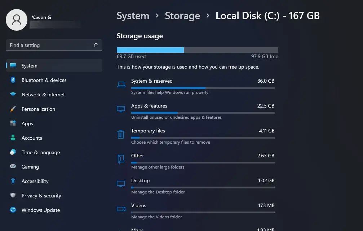Click the Accounts person icon
Image resolution: width=363 pixels, height=231 pixels.
pos(13,138)
